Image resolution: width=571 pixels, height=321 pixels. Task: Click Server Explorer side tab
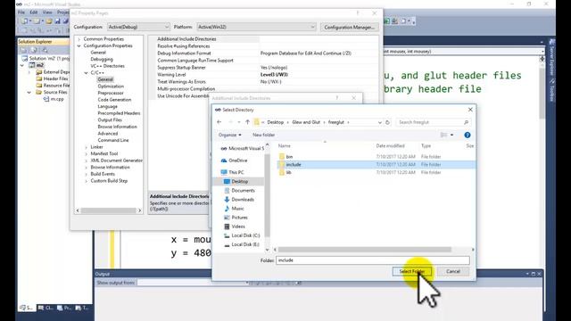click(552, 58)
